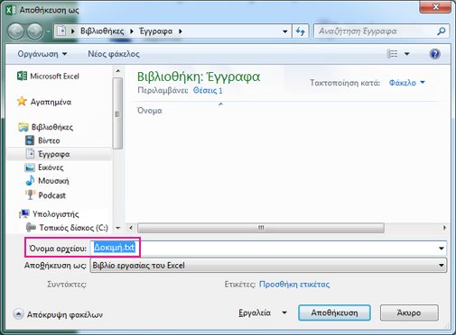Select Τοπικός δίσκος (C:)
This screenshot has height=335, width=456.
[74, 228]
